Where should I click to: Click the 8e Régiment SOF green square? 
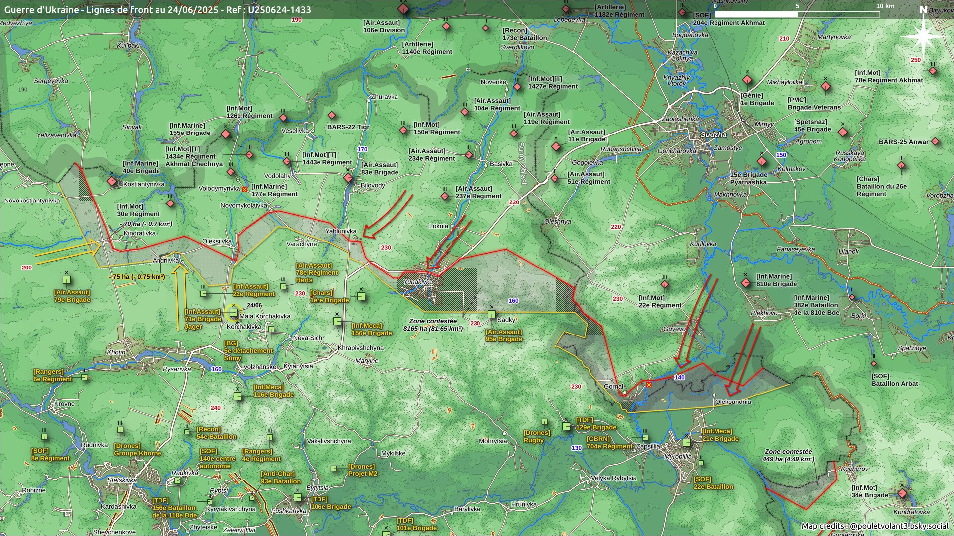pyautogui.click(x=44, y=437)
